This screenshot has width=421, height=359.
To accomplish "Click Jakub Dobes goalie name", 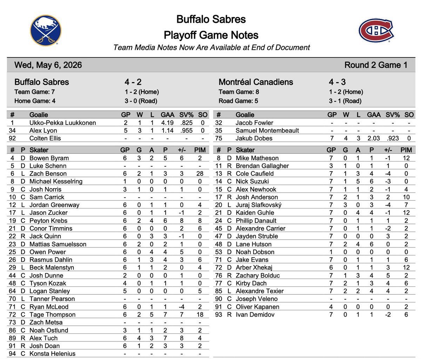I will (254, 138).
